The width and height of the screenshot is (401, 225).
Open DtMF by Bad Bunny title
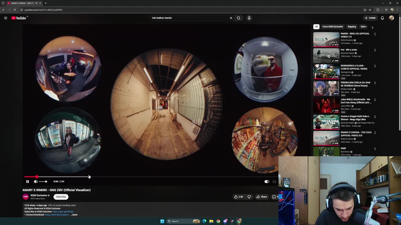[x=343, y=148]
